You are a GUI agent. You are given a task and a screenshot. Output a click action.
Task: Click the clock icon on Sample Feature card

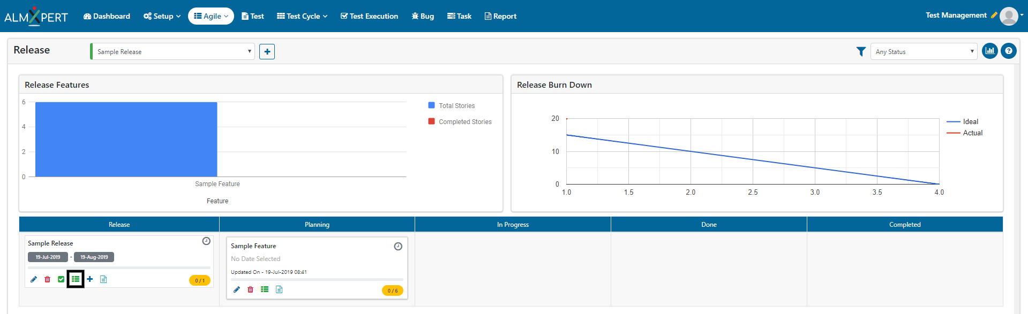(398, 247)
